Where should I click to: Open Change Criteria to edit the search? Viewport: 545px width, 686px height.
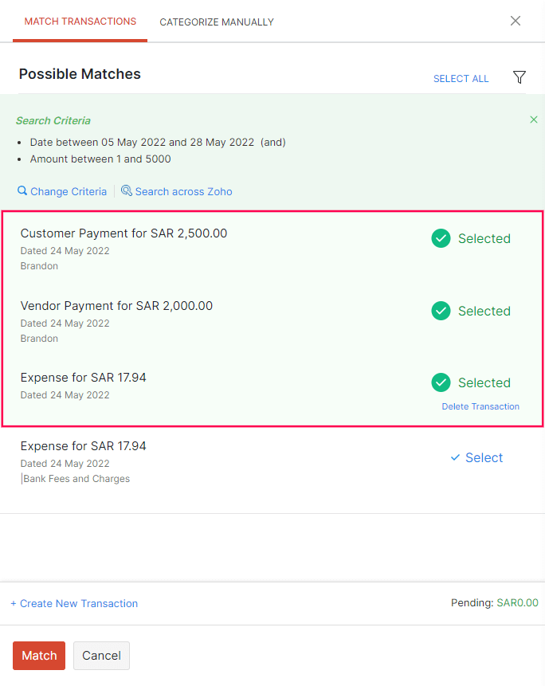[68, 191]
